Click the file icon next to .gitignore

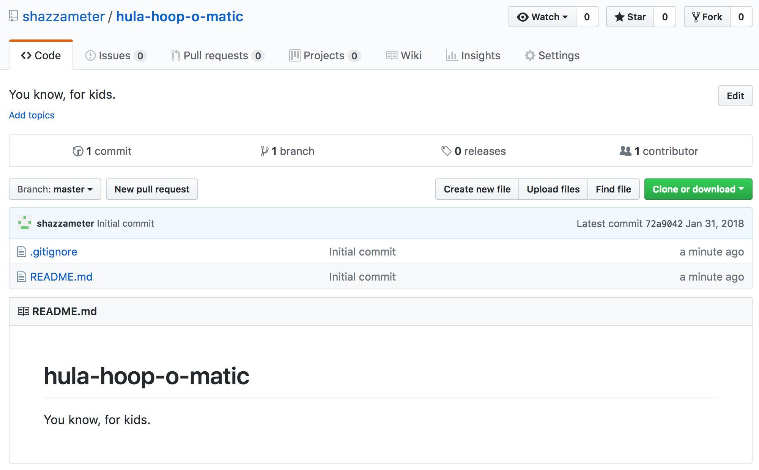pyautogui.click(x=21, y=251)
